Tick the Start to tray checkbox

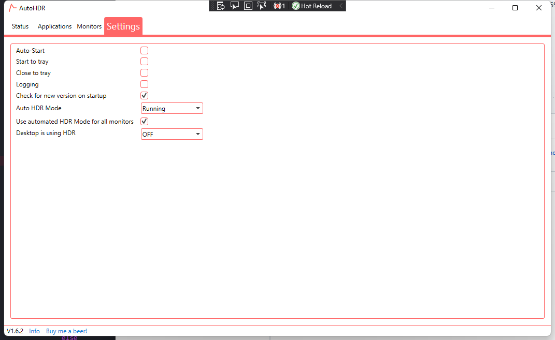(145, 62)
